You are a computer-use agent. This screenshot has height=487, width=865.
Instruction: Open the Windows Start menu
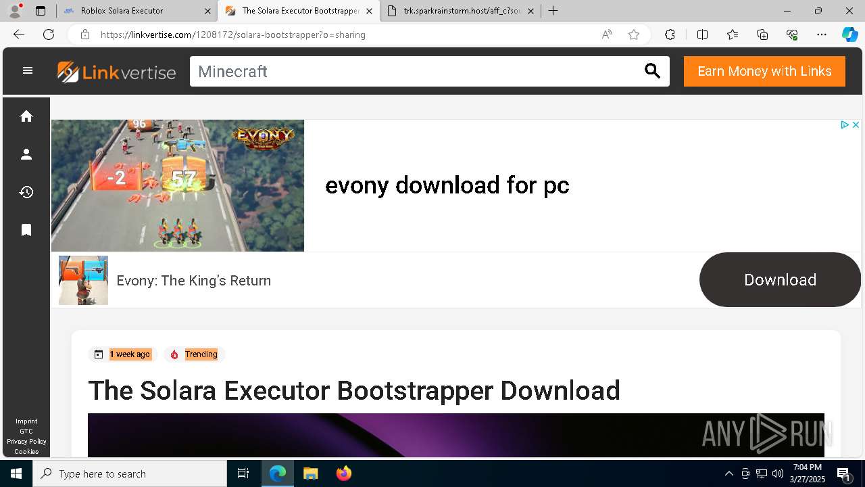click(16, 473)
